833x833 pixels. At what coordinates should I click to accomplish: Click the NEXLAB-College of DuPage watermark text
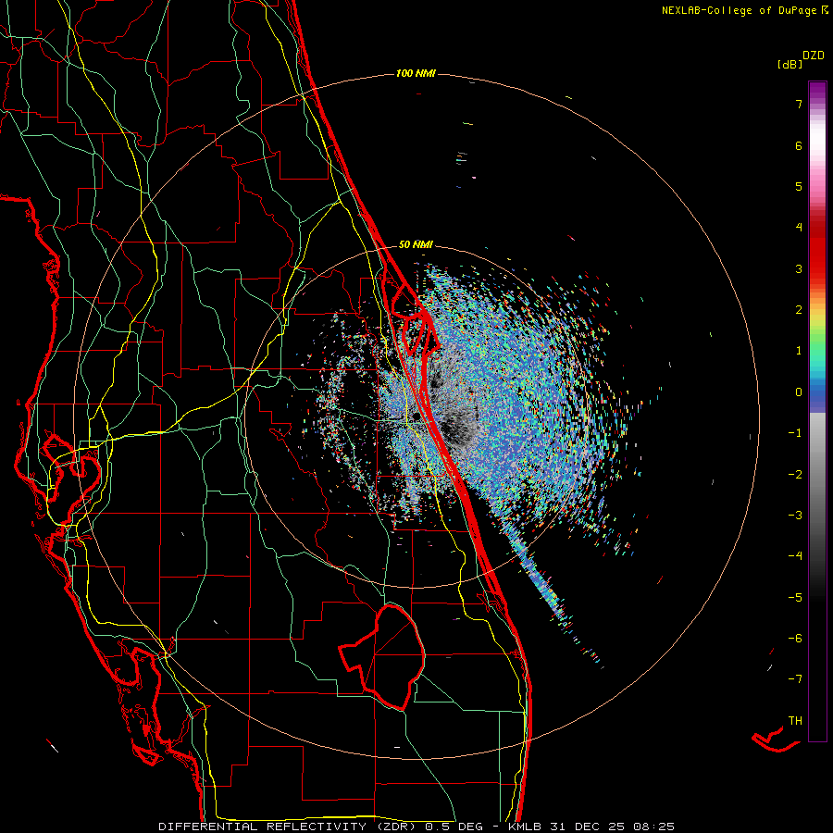[x=744, y=10]
